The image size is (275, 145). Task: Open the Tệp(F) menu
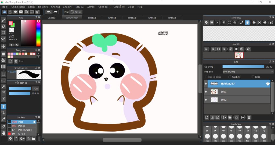(5, 7)
